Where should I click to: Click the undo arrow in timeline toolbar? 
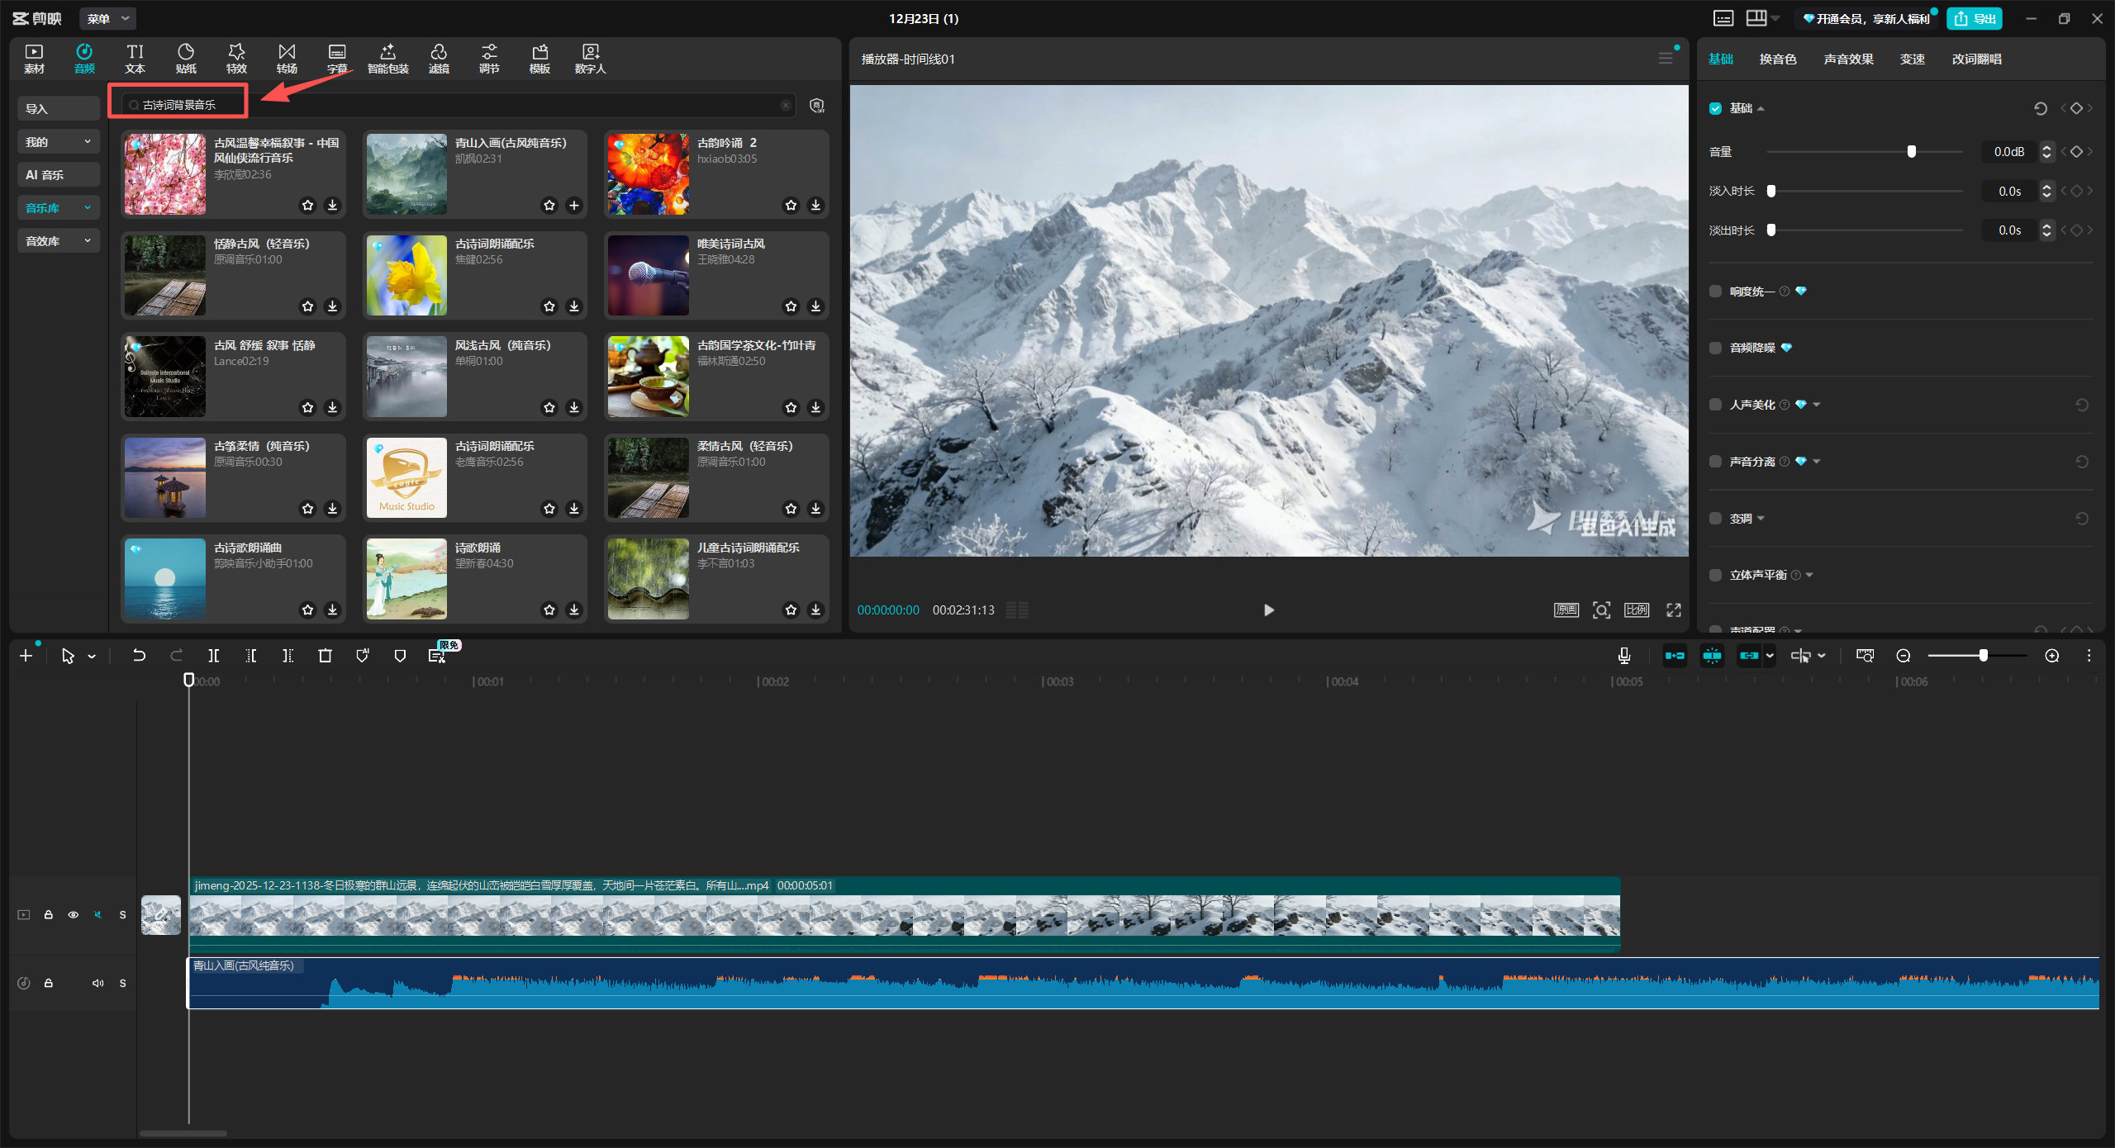(139, 656)
